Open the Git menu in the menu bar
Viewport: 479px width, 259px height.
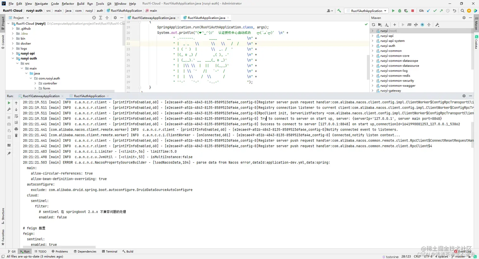(109, 4)
